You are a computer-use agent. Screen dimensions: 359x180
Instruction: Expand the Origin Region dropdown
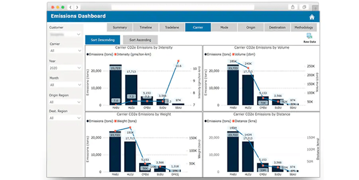tap(65, 102)
